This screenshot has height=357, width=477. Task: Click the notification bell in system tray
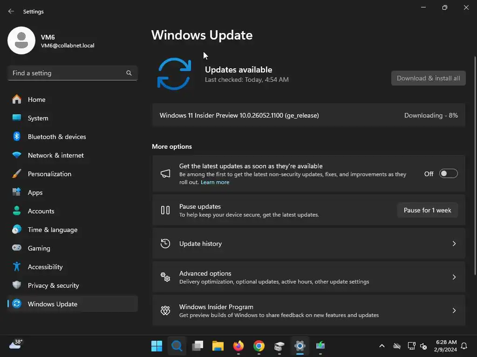coord(464,346)
